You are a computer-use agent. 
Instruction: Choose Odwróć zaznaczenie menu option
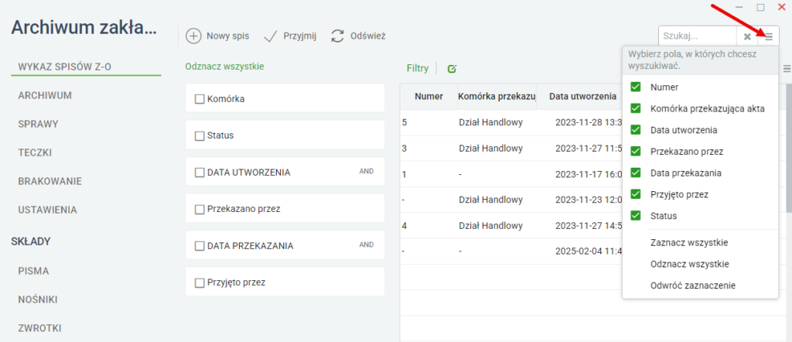coord(693,286)
